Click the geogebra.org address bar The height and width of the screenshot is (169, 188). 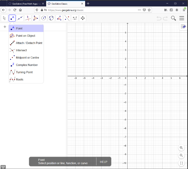coord(92,10)
